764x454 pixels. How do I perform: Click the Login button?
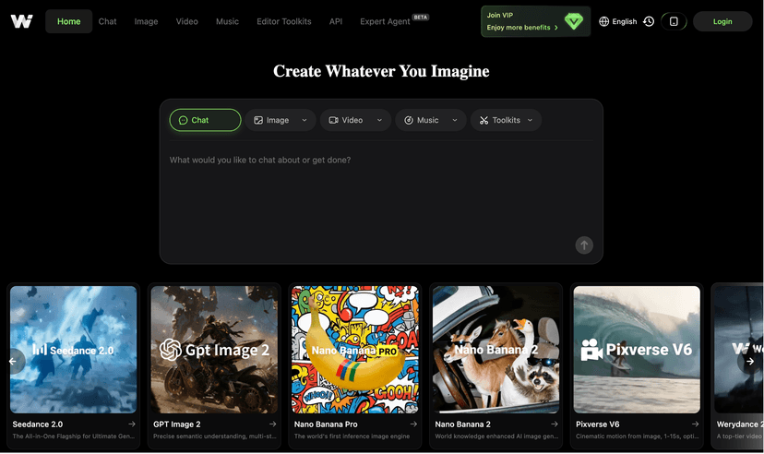coord(722,21)
